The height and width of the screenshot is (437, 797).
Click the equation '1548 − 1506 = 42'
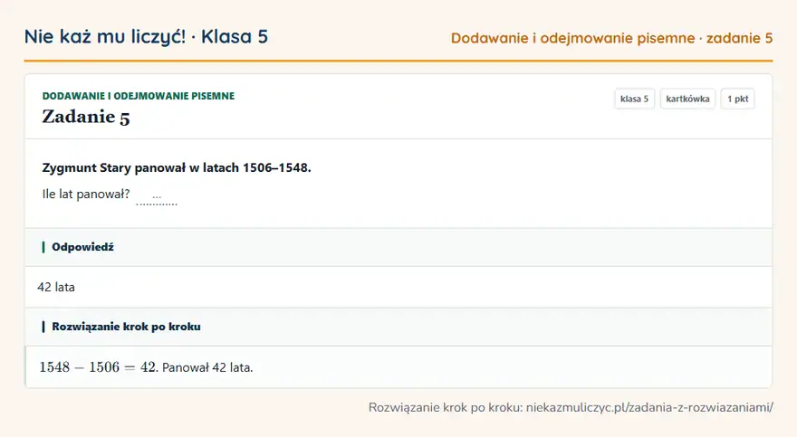[98, 367]
